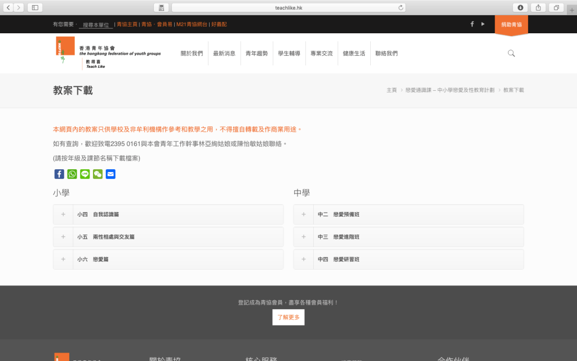Click the Safari address bar
This screenshot has height=361, width=577.
(x=288, y=7)
